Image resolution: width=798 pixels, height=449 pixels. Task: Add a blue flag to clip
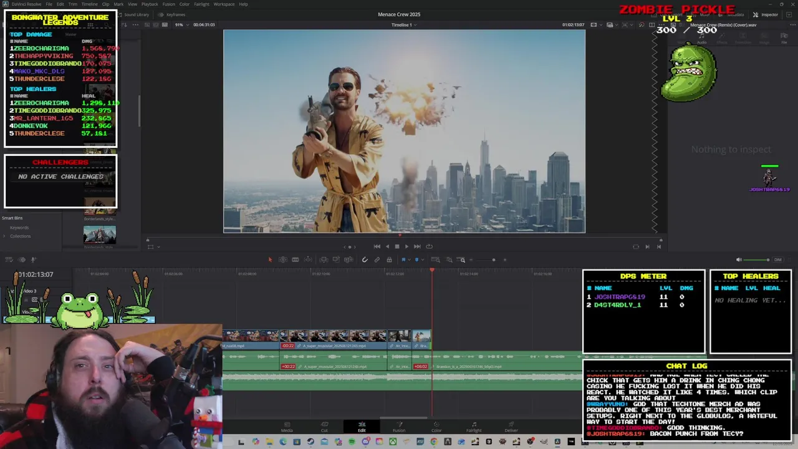click(403, 259)
